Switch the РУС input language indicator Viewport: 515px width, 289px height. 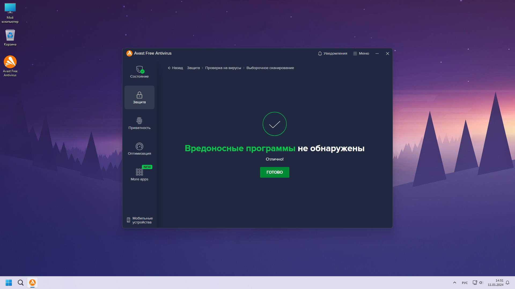(465, 283)
